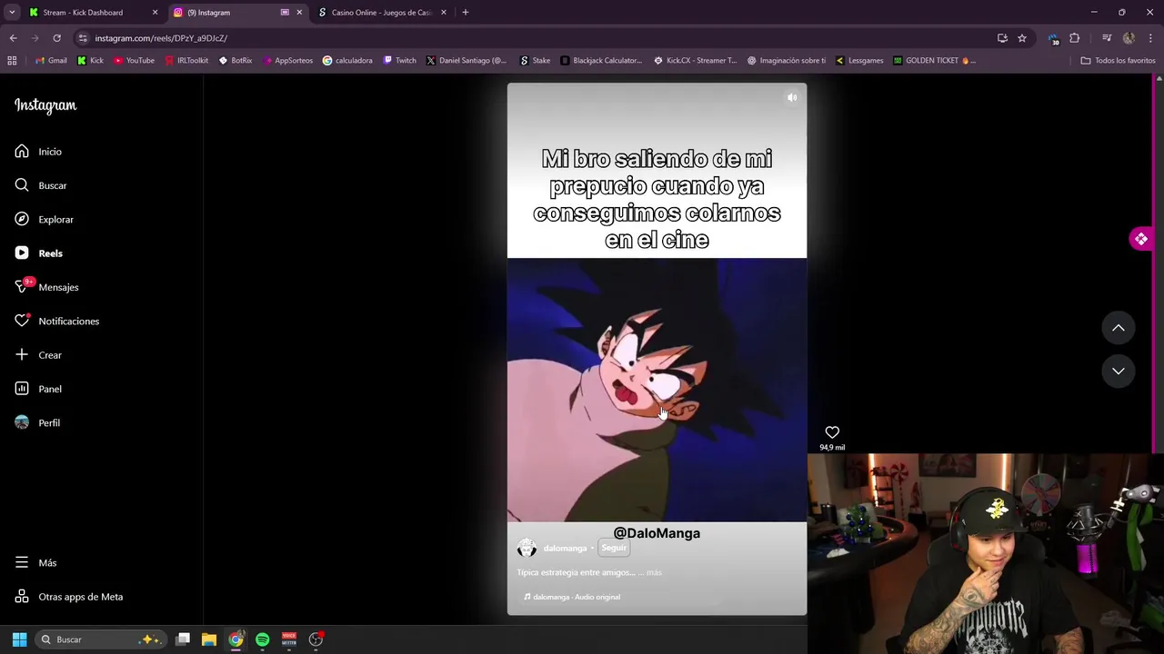Open tab search dropdown
This screenshot has height=654, width=1164.
tap(12, 13)
